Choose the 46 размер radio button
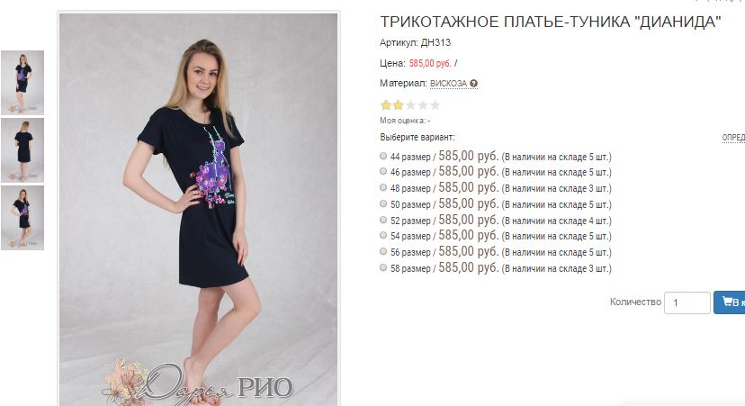Screen dimensions: 745x406 coord(383,171)
